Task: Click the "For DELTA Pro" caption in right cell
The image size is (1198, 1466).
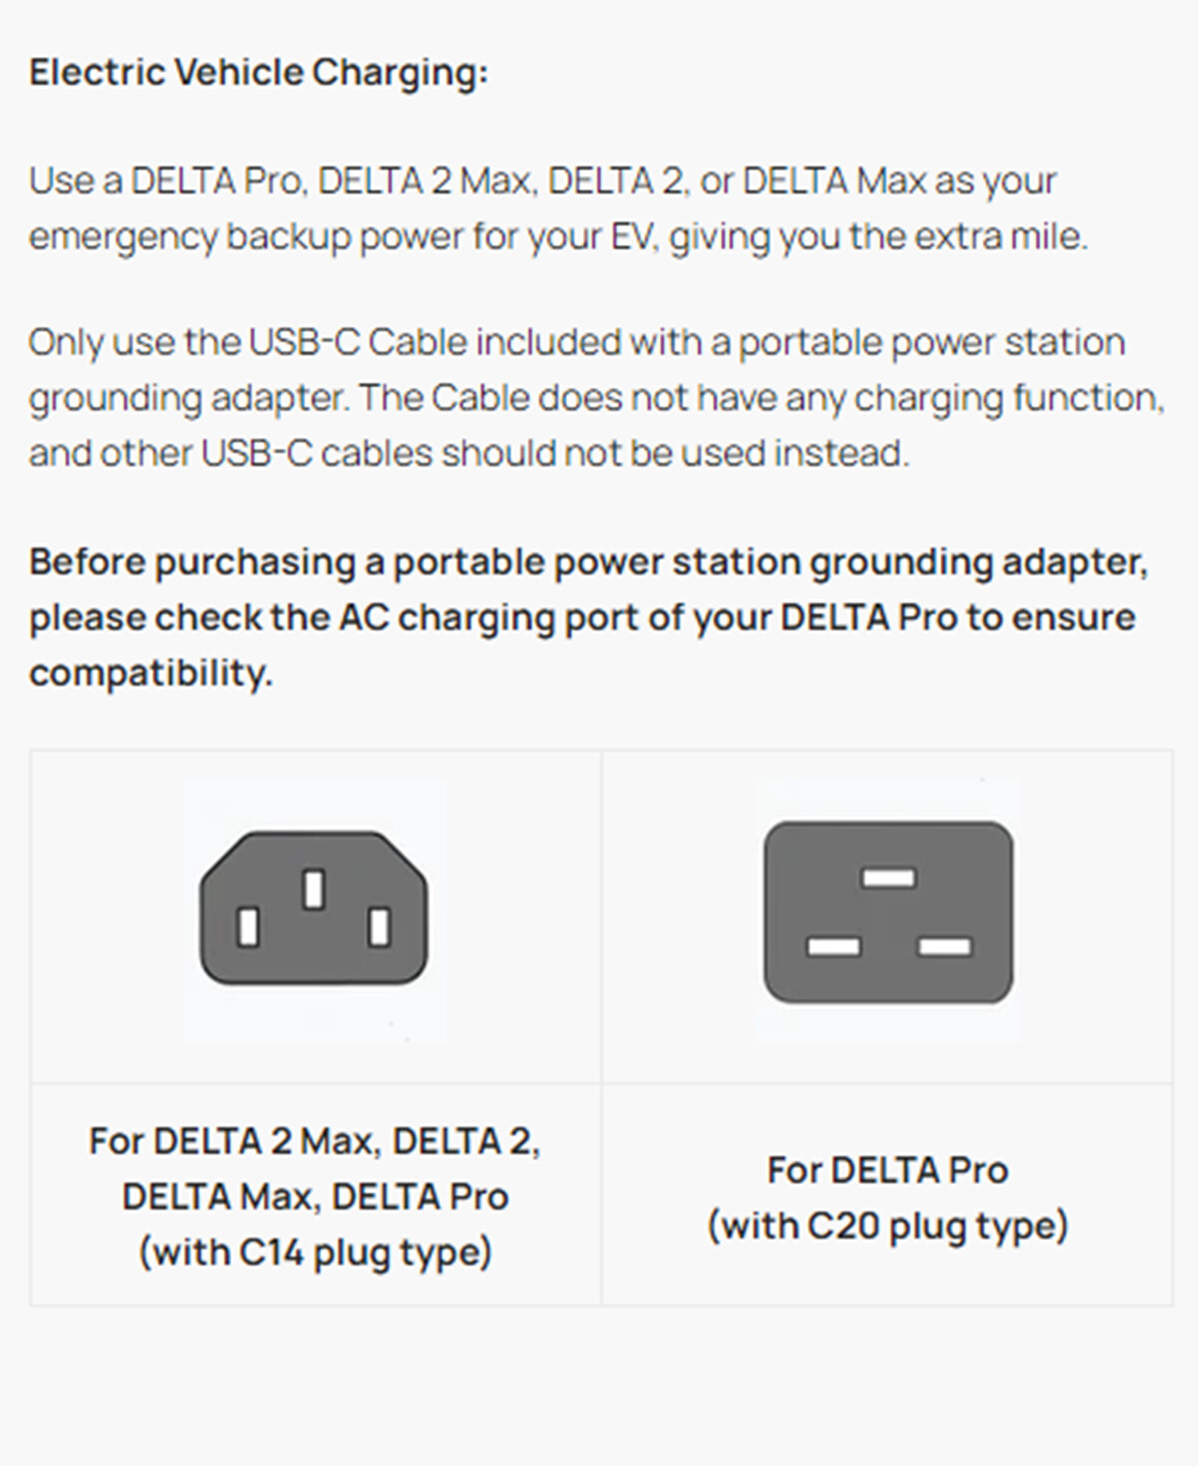Action: pyautogui.click(x=888, y=1170)
